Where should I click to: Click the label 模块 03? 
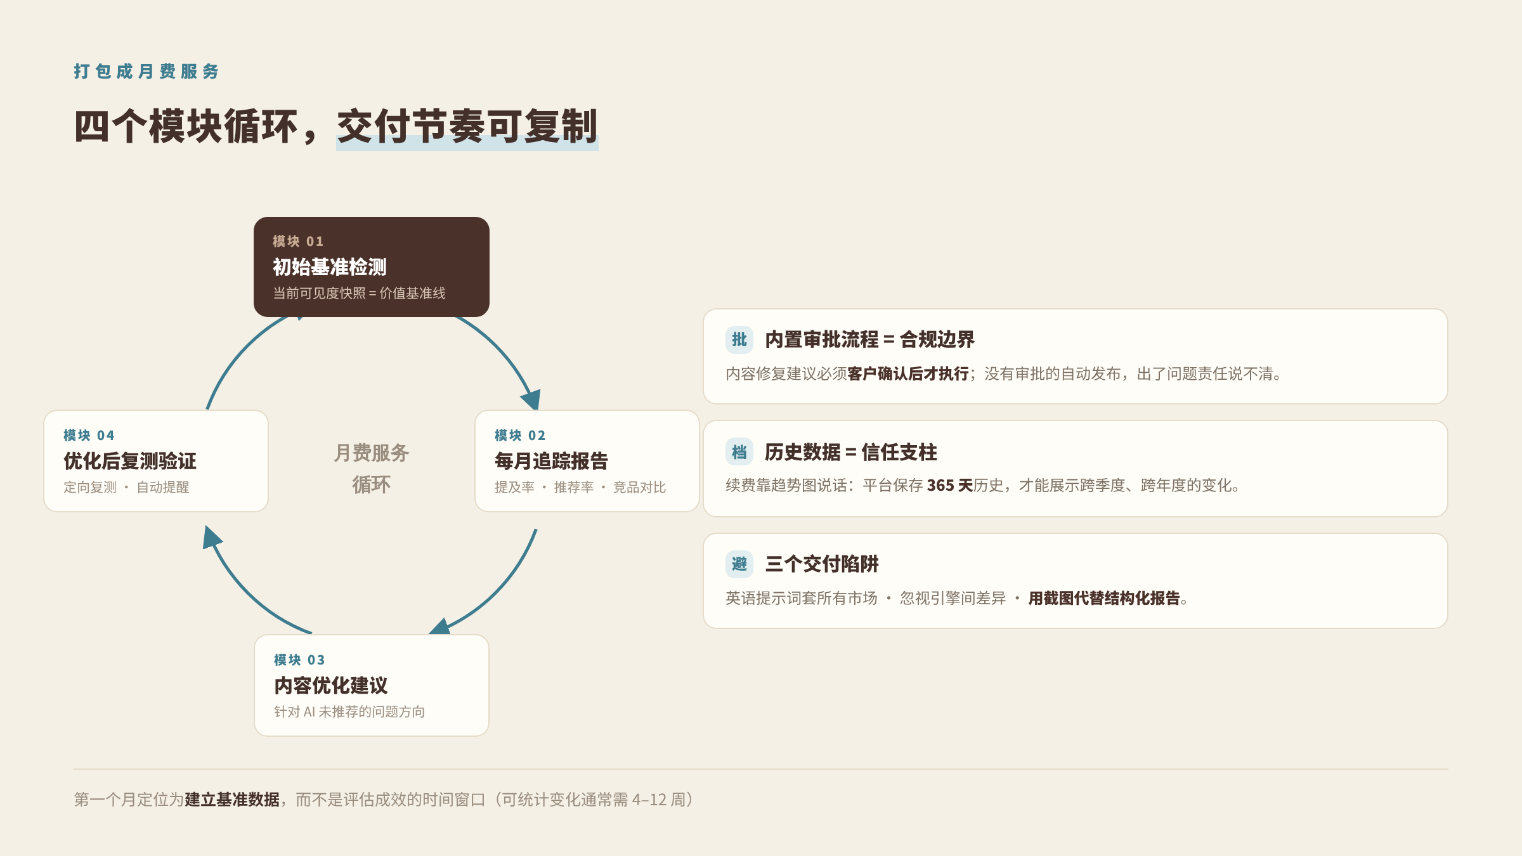point(299,660)
